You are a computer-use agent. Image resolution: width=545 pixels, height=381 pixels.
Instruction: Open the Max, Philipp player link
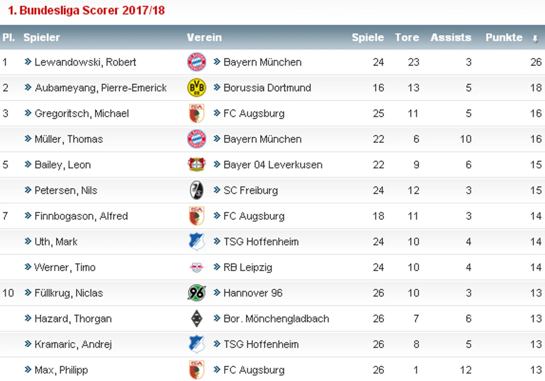click(x=61, y=370)
